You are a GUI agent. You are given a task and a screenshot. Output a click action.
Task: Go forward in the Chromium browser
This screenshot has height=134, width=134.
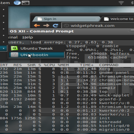point(46,25)
